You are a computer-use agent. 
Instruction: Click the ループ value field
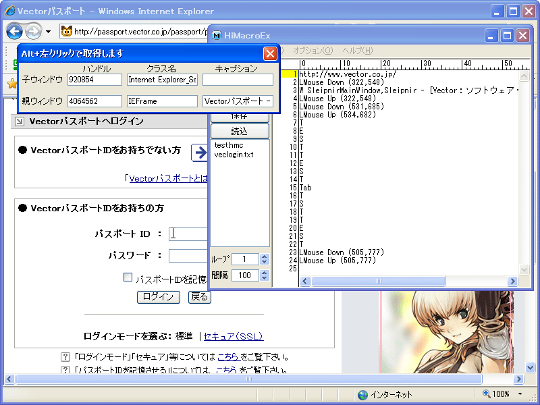[x=245, y=259]
